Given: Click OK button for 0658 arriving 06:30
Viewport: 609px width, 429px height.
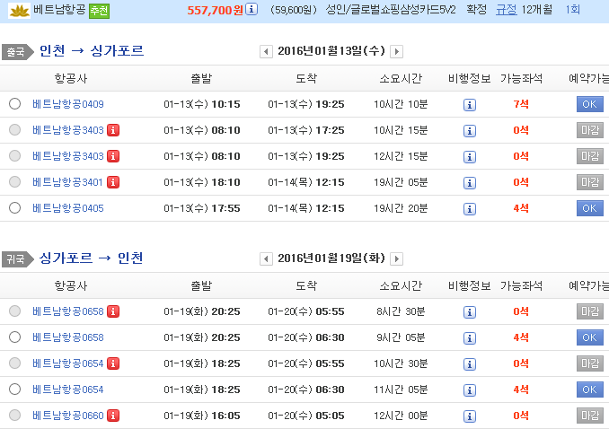Looking at the screenshot, I should pos(589,337).
